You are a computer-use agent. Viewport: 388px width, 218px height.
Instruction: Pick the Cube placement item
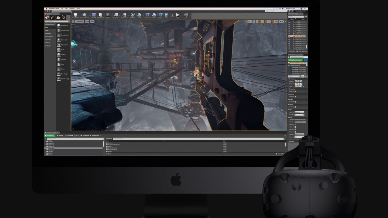(x=63, y=50)
